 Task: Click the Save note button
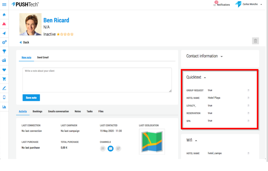(x=31, y=98)
